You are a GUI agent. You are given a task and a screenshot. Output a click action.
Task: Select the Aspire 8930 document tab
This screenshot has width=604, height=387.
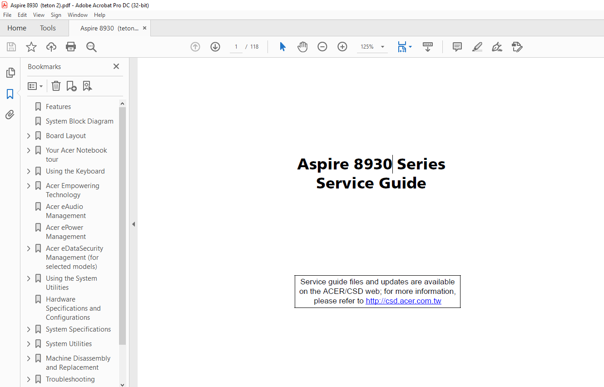(x=109, y=28)
